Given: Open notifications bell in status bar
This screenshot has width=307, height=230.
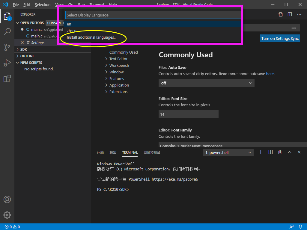Looking at the screenshot, I should [x=300, y=227].
